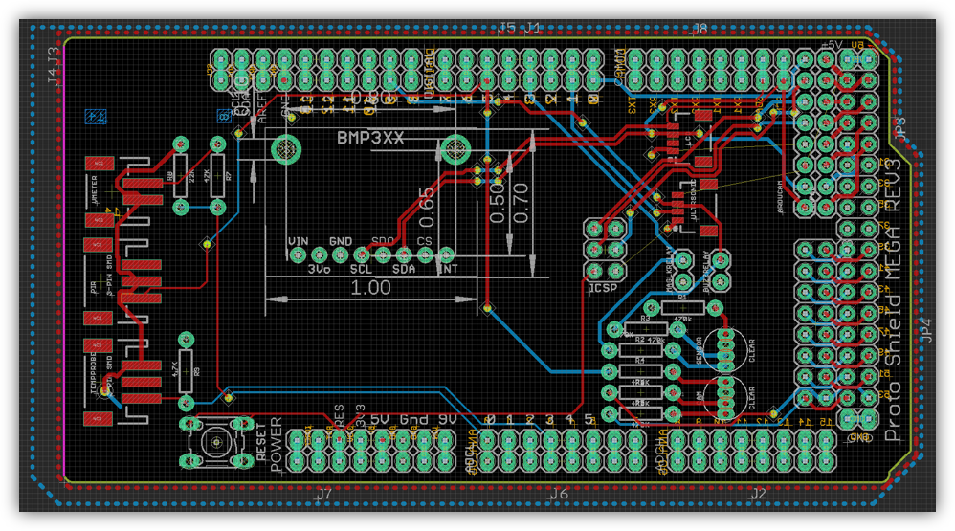Select the J2 connector designator
Viewport: 955px width, 531px height.
758,494
